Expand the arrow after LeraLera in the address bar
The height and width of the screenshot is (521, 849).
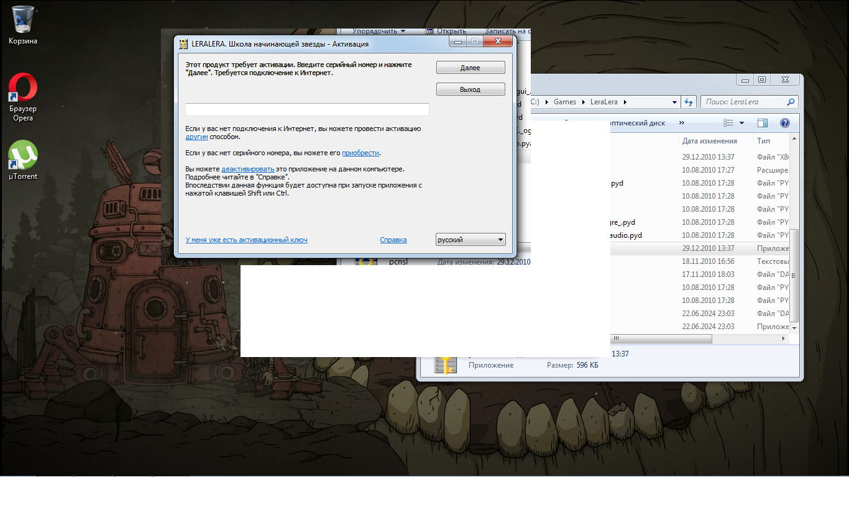(x=625, y=102)
